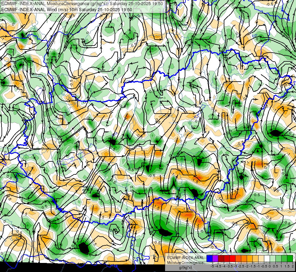Click the legend tick value -4.5

(218, 266)
